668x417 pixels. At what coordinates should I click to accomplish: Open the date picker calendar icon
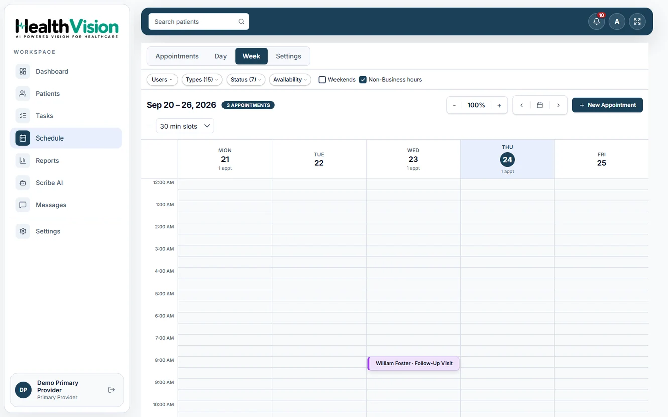pyautogui.click(x=540, y=105)
